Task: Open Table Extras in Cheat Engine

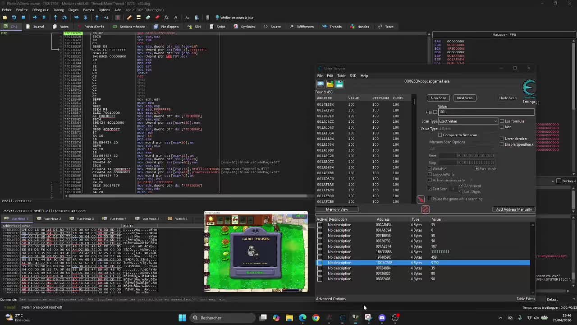Action: pos(526,299)
